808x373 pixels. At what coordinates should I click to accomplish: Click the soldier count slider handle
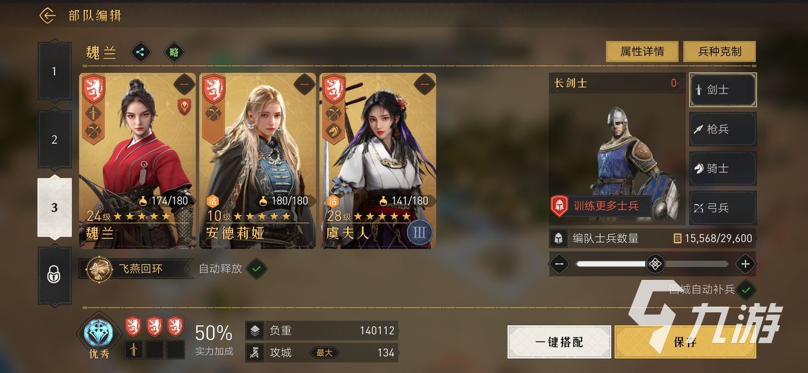[656, 265]
